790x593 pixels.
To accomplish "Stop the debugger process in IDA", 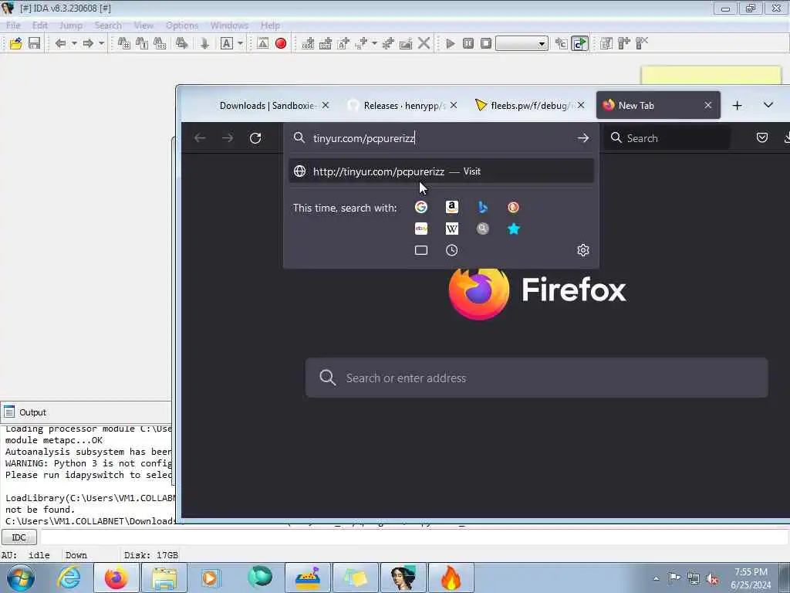I will pos(486,43).
